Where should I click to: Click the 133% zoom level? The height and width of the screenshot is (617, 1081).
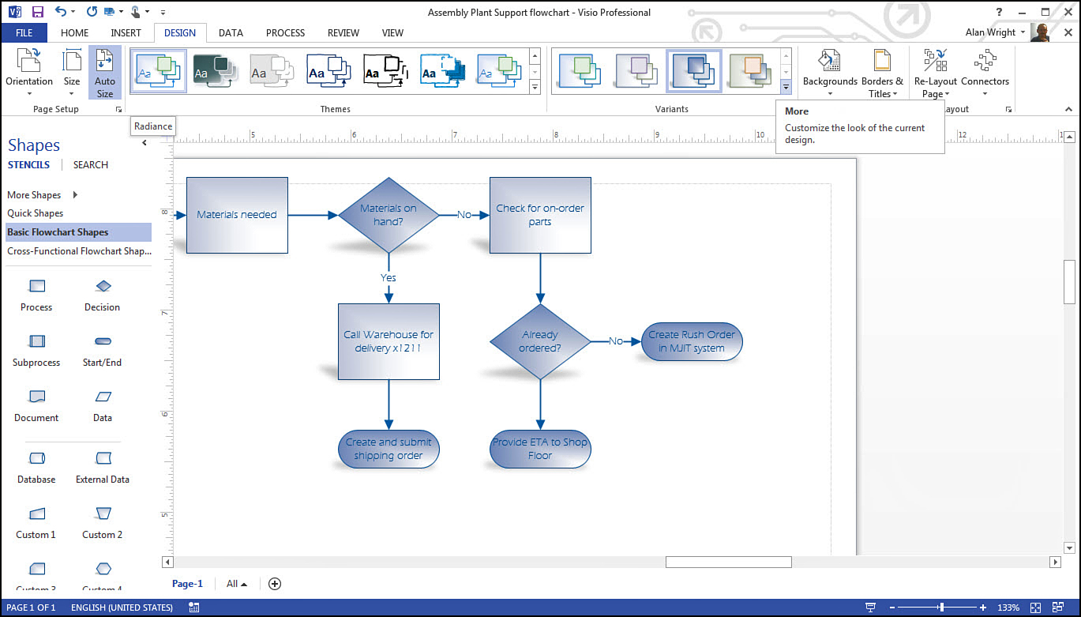coord(1008,608)
